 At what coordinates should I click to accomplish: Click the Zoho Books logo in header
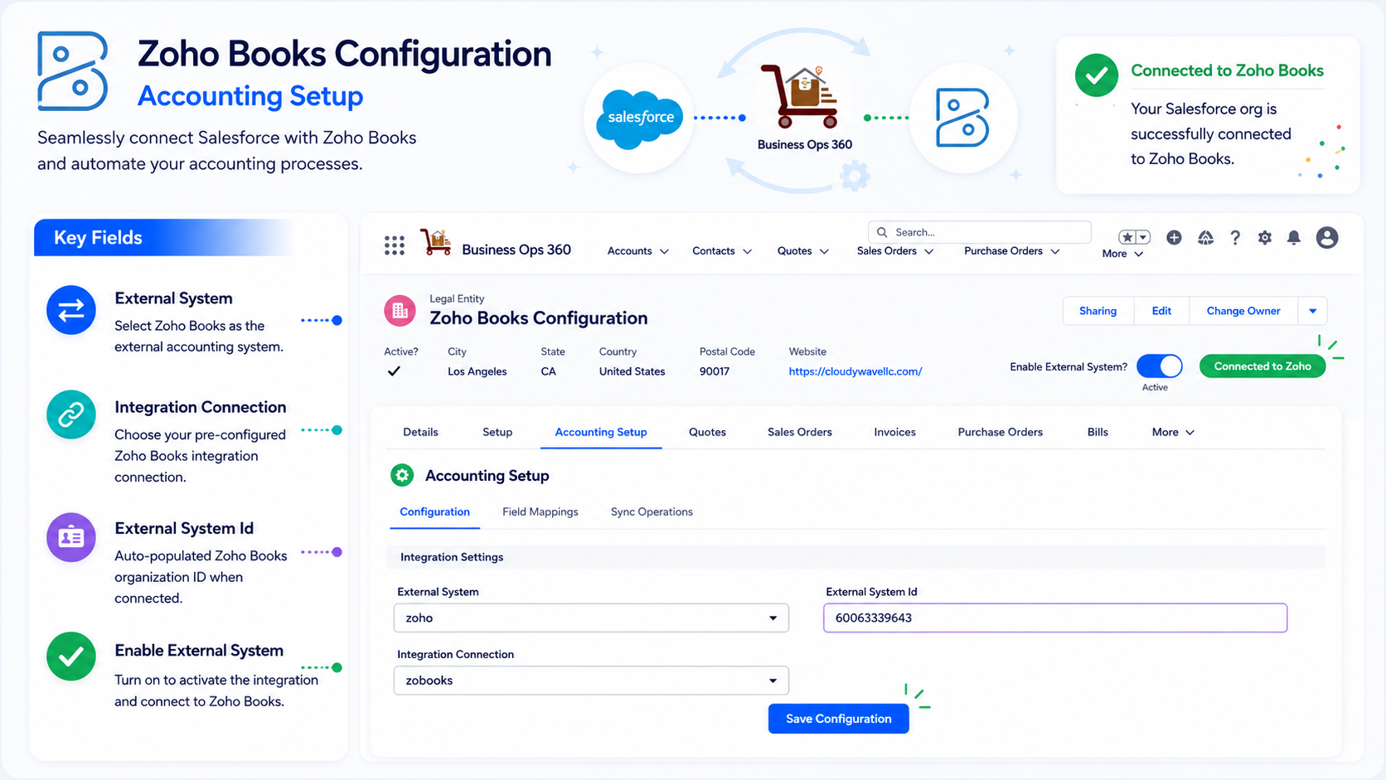point(73,71)
